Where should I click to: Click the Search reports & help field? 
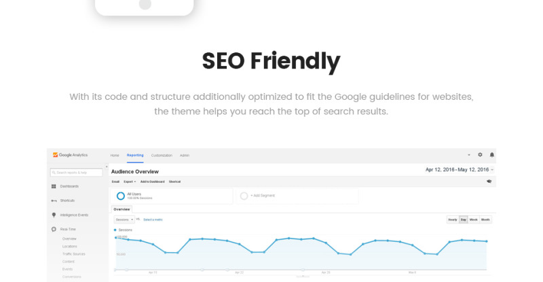(77, 173)
